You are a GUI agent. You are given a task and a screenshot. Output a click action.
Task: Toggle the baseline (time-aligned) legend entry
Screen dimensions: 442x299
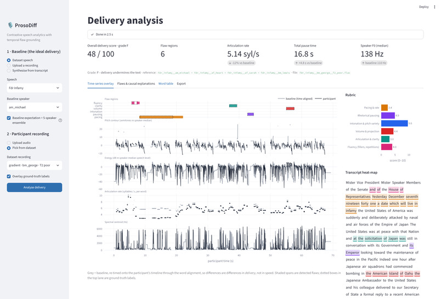[295, 99]
